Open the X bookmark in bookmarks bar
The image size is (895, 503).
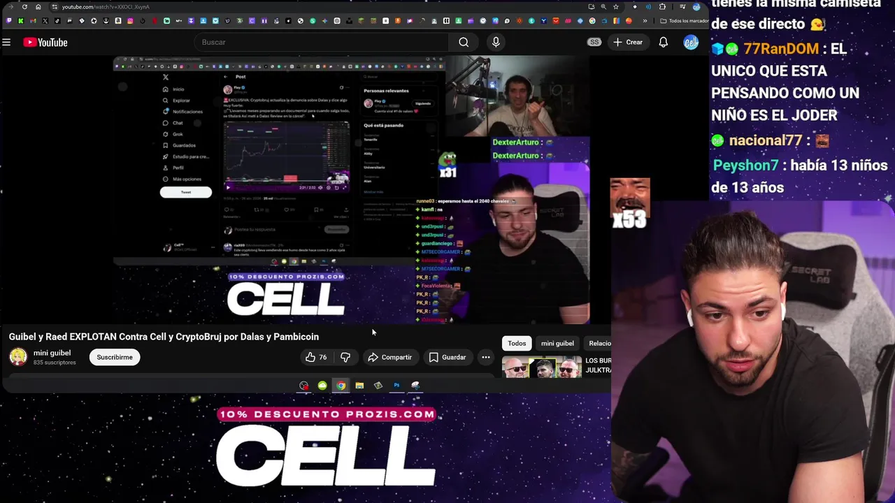coord(45,21)
